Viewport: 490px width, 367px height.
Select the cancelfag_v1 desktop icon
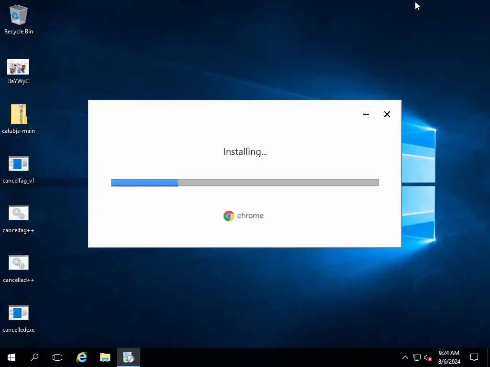[19, 170]
